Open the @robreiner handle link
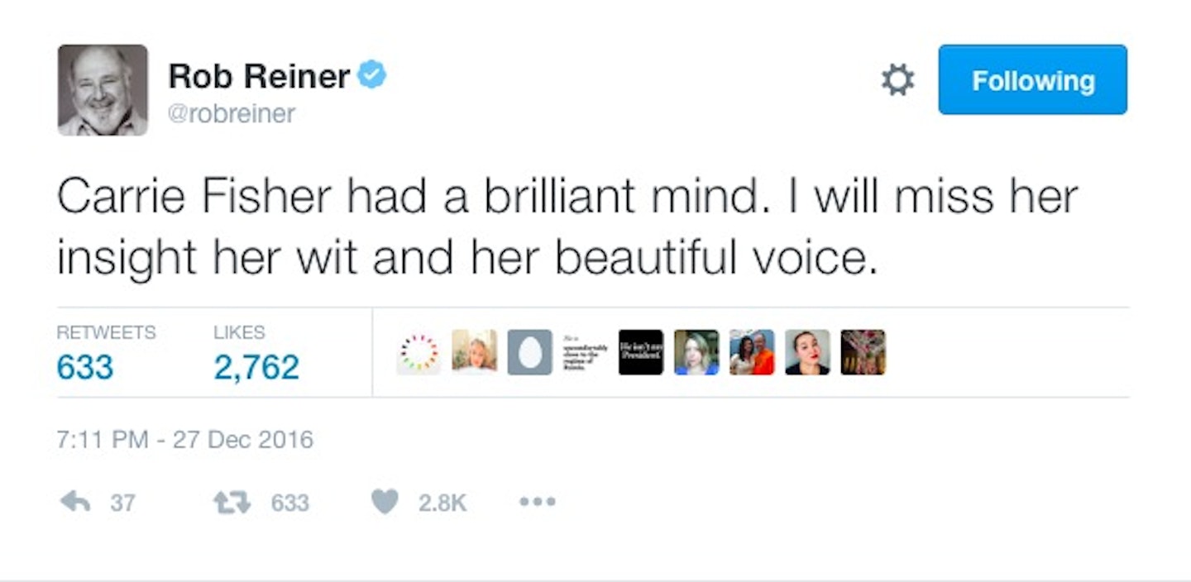1191x582 pixels. (232, 113)
